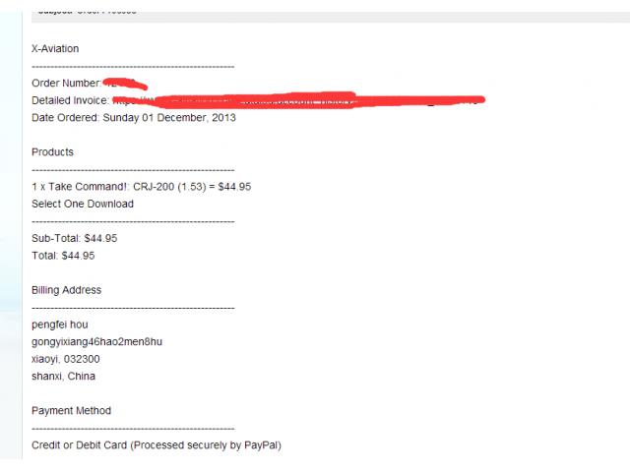
Task: Click the Select One Download text
Action: [83, 204]
